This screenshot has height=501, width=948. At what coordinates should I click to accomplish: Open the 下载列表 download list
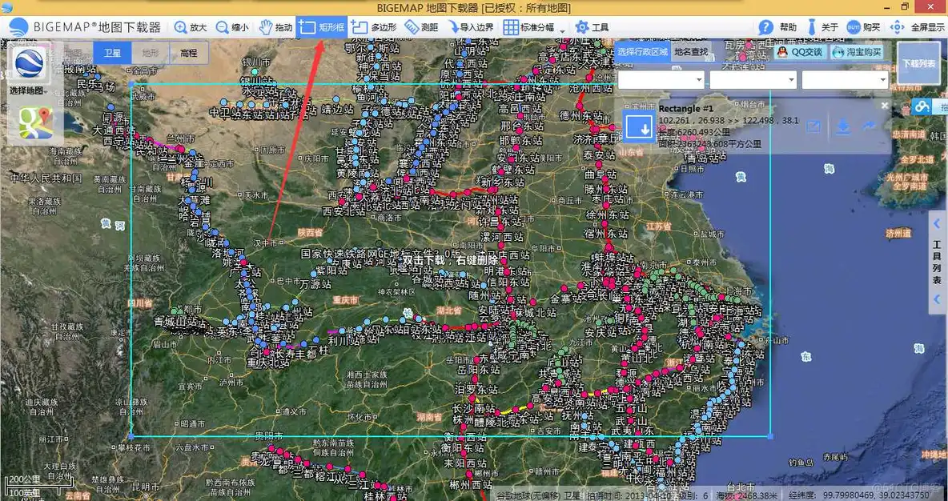tap(918, 63)
